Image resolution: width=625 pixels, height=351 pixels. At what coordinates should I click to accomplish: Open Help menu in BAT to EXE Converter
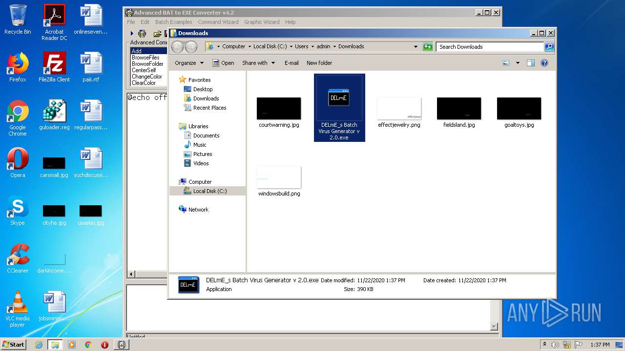(x=290, y=22)
